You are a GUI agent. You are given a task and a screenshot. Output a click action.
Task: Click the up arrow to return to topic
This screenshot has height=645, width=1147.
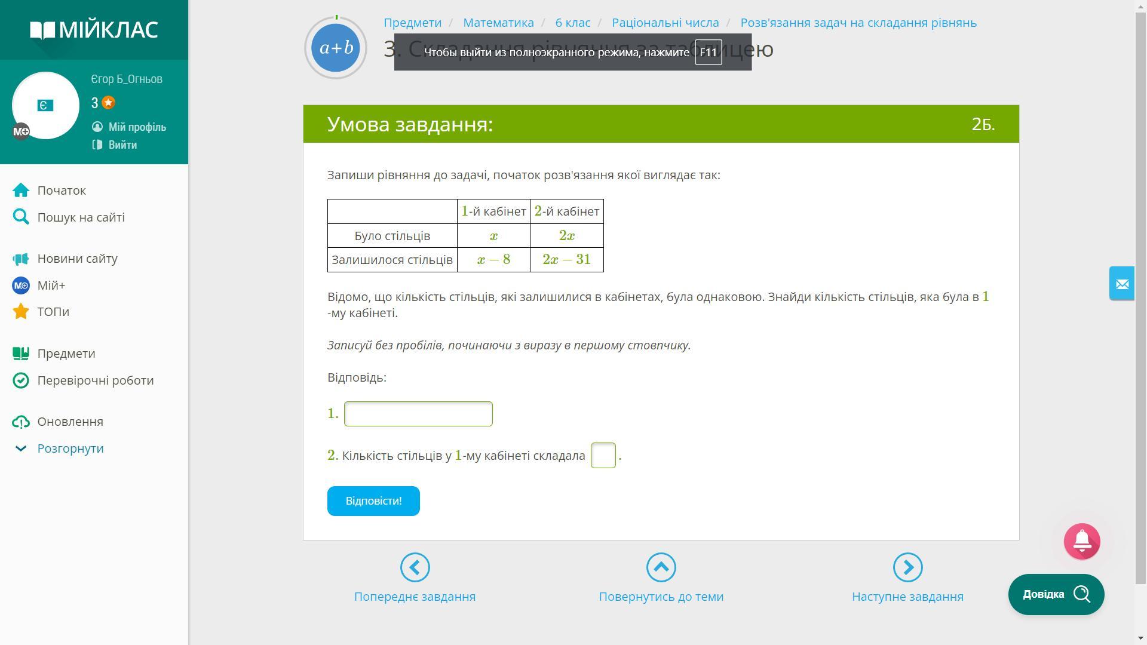point(661,567)
